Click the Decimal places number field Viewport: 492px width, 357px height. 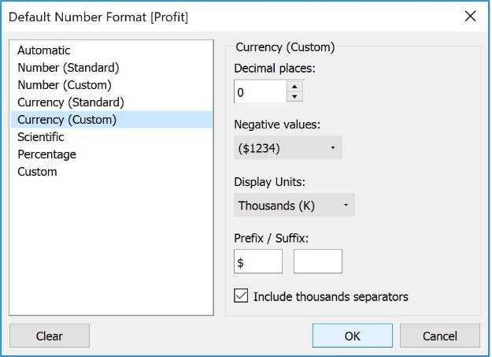tap(260, 92)
